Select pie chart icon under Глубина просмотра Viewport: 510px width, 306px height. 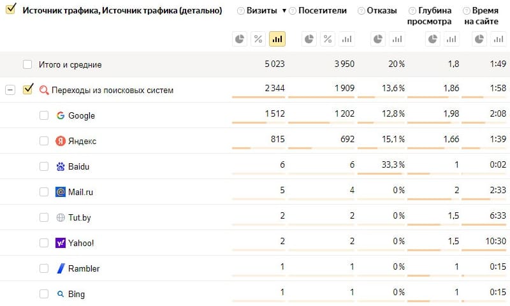pos(433,39)
